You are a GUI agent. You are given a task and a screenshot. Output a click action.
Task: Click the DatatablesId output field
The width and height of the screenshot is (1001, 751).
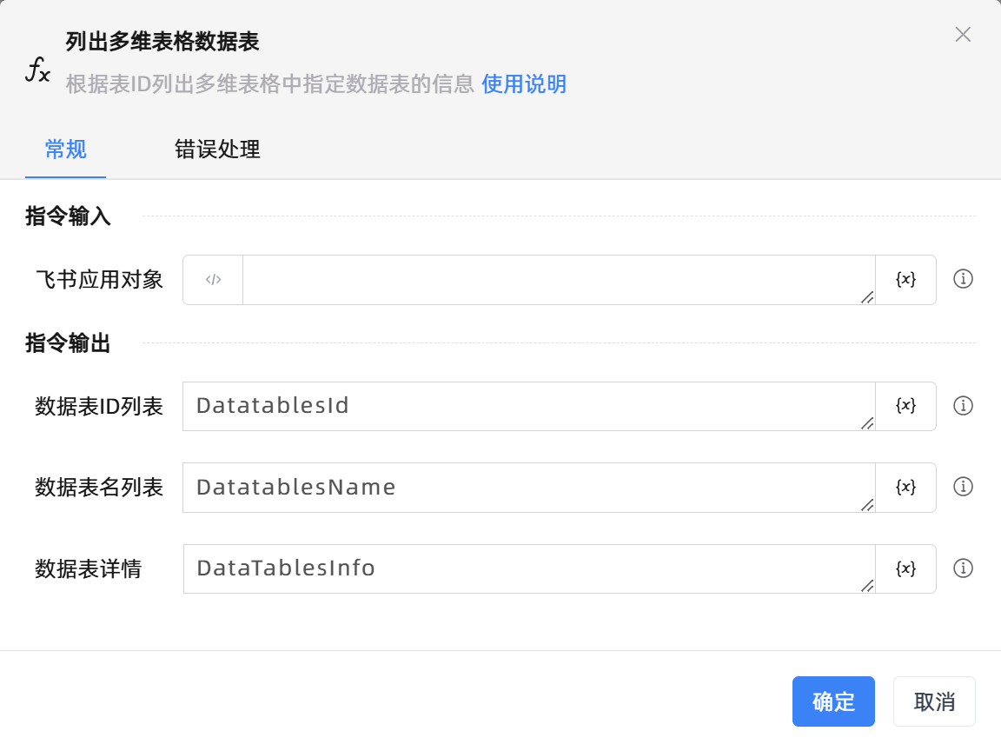pos(528,406)
